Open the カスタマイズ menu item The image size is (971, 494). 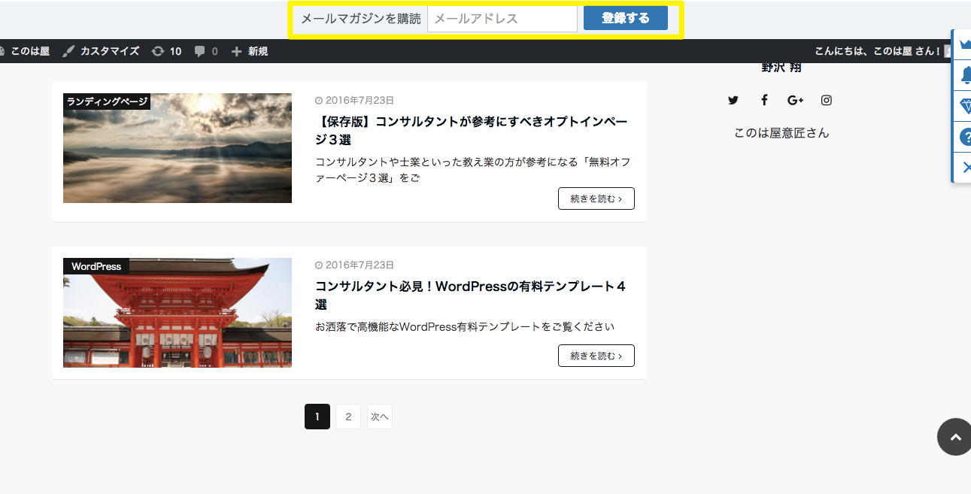[x=101, y=51]
